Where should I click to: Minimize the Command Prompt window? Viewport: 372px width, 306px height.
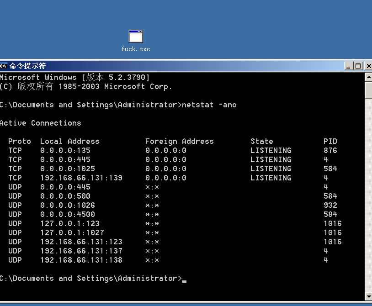(x=348, y=66)
